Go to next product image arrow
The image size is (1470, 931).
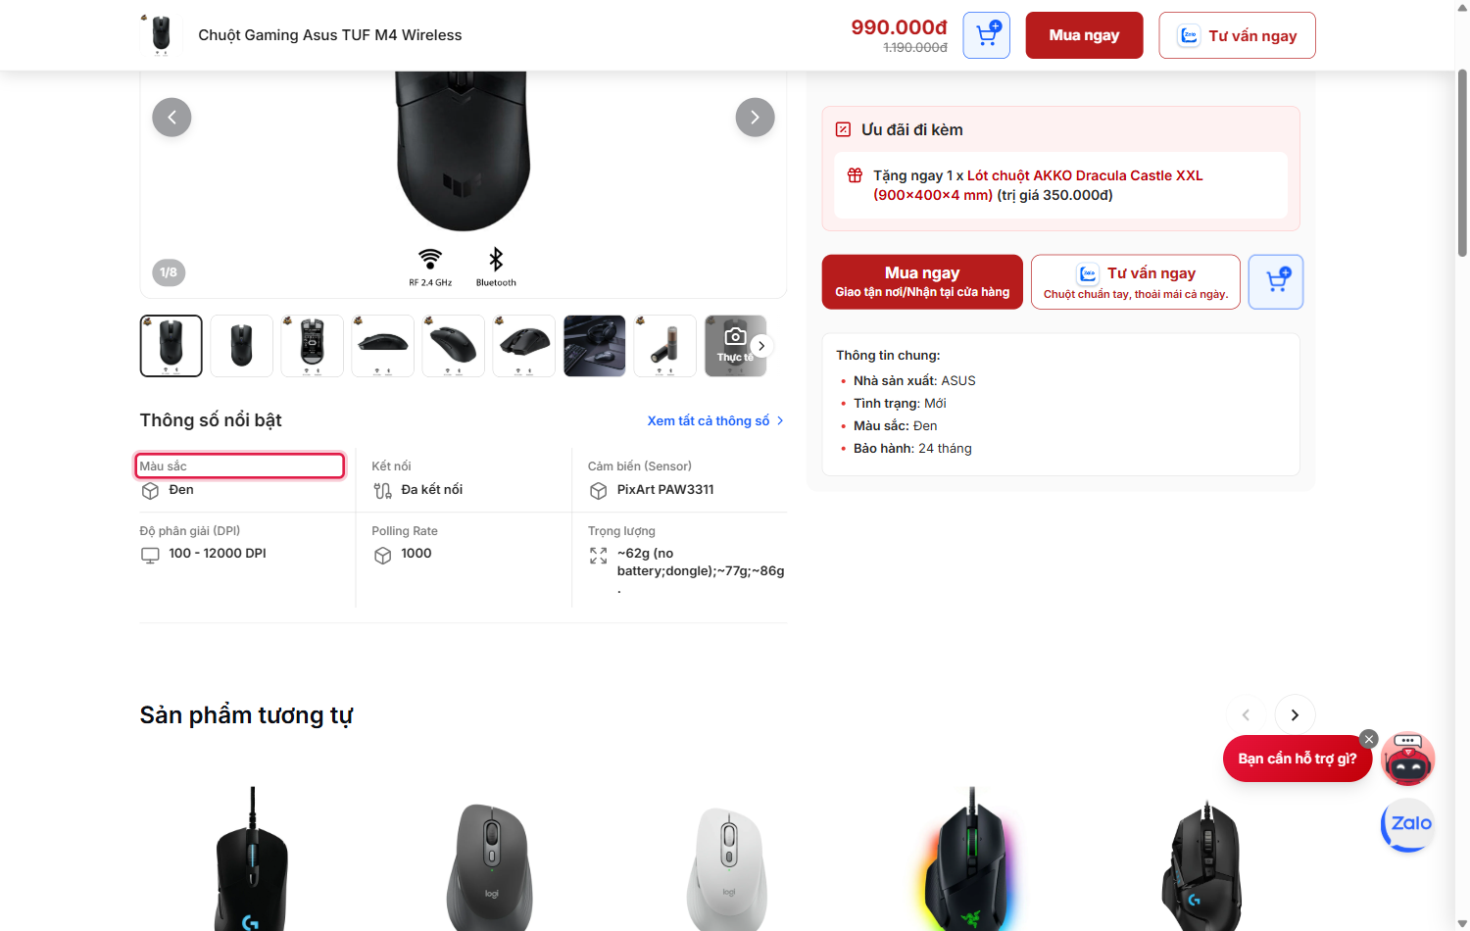(755, 118)
